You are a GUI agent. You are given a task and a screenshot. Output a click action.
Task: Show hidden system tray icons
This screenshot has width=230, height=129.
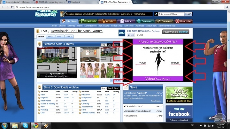pos(197,126)
